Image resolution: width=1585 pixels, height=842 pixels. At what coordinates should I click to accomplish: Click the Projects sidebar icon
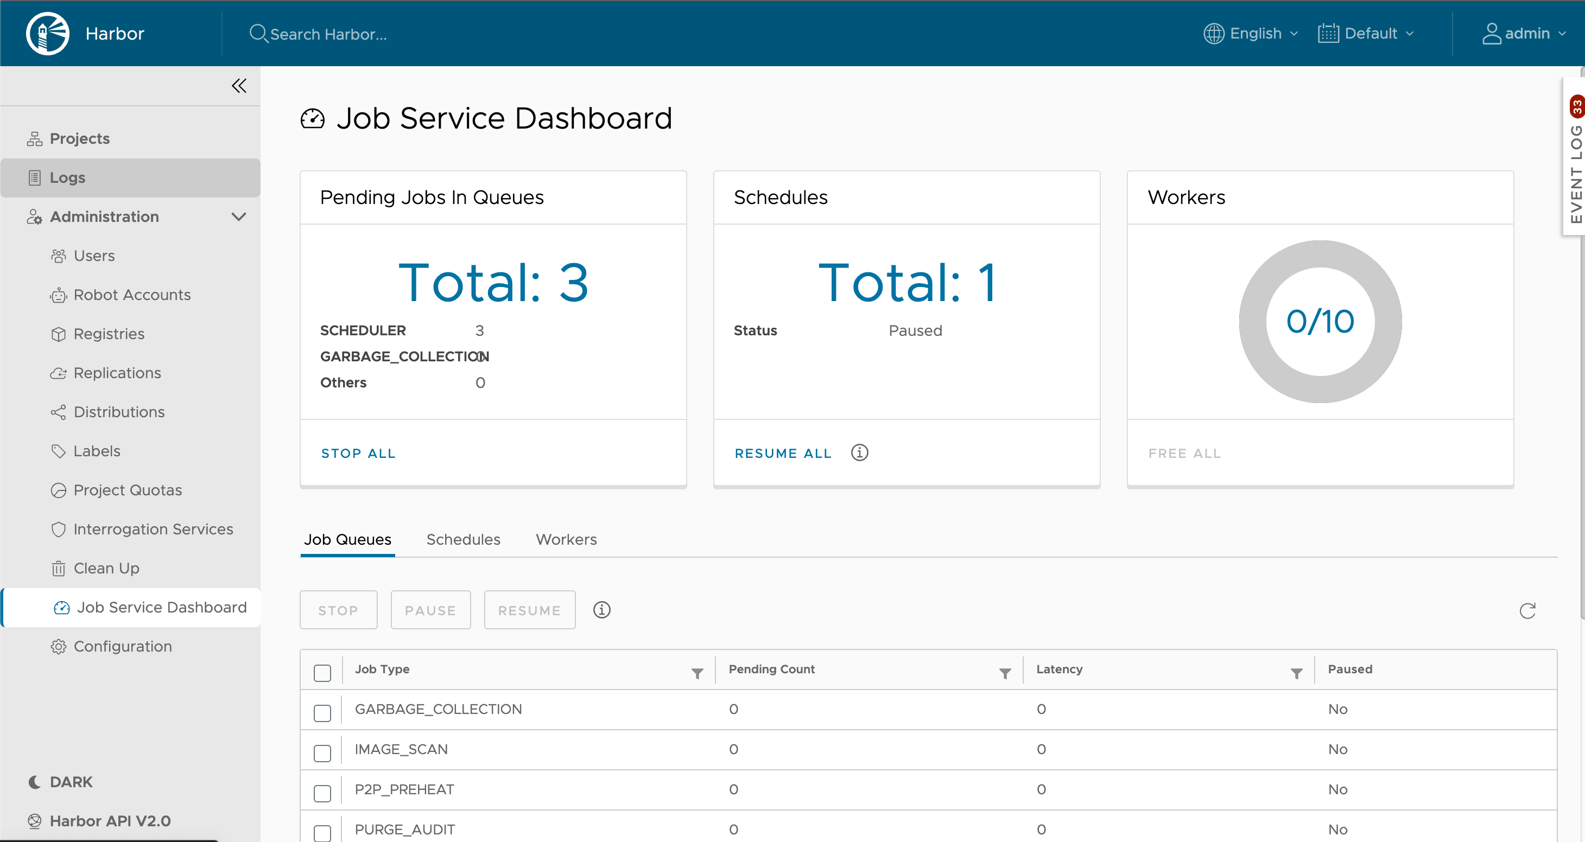click(x=35, y=138)
